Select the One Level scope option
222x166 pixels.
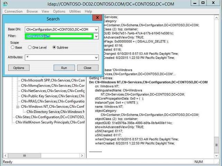click(x=30, y=47)
